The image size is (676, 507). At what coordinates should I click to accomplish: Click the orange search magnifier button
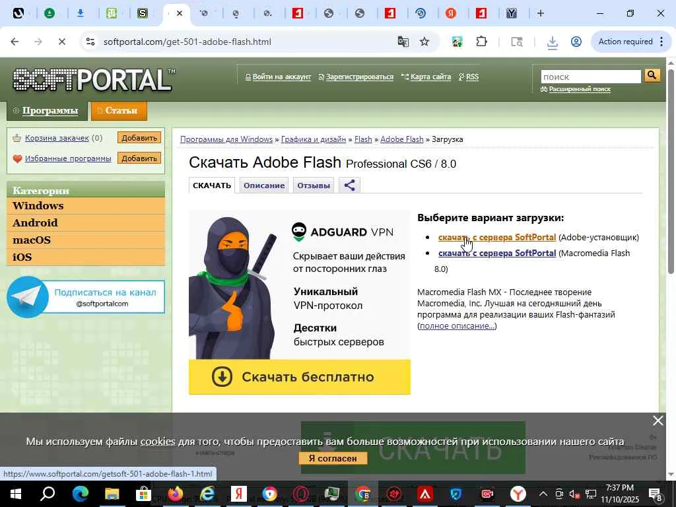pyautogui.click(x=652, y=75)
